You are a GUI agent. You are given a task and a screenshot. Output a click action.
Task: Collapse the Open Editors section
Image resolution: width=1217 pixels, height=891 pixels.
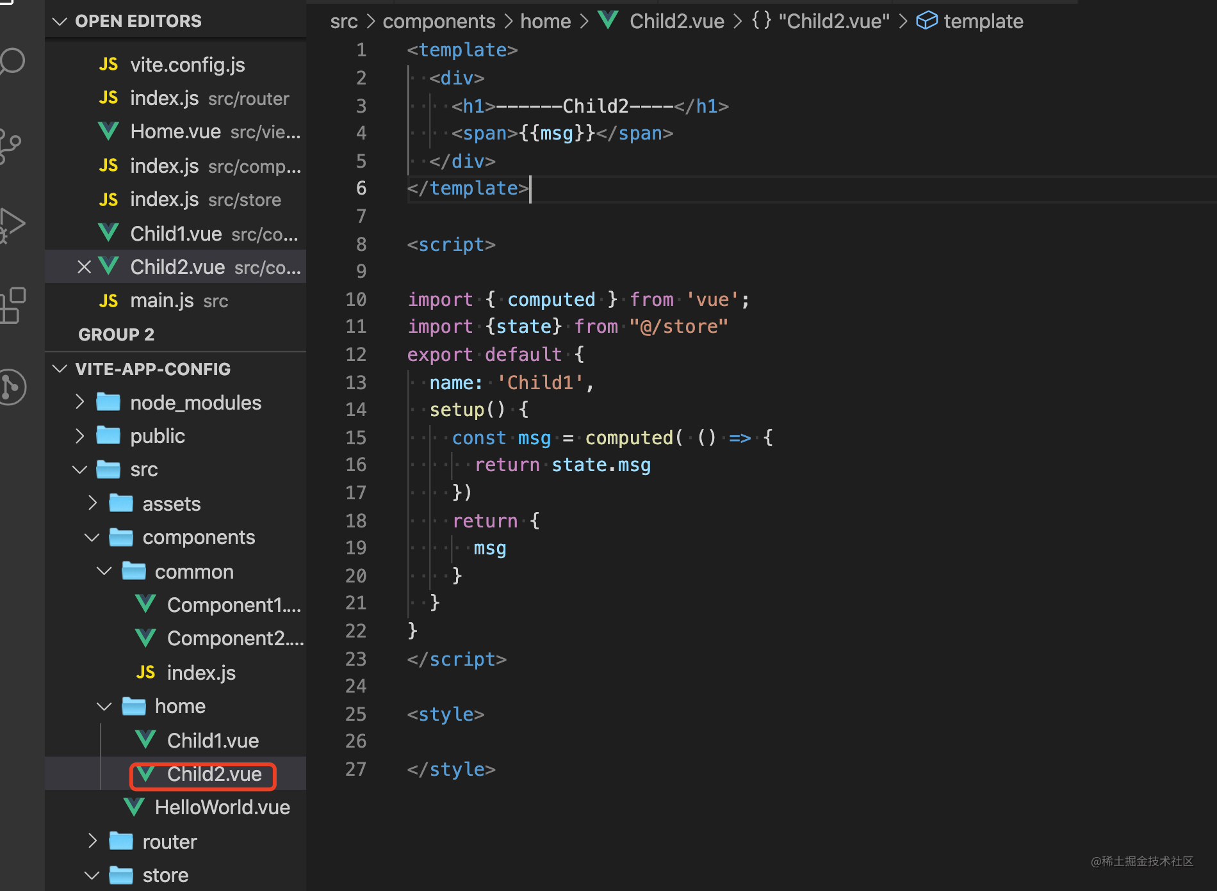pos(60,21)
